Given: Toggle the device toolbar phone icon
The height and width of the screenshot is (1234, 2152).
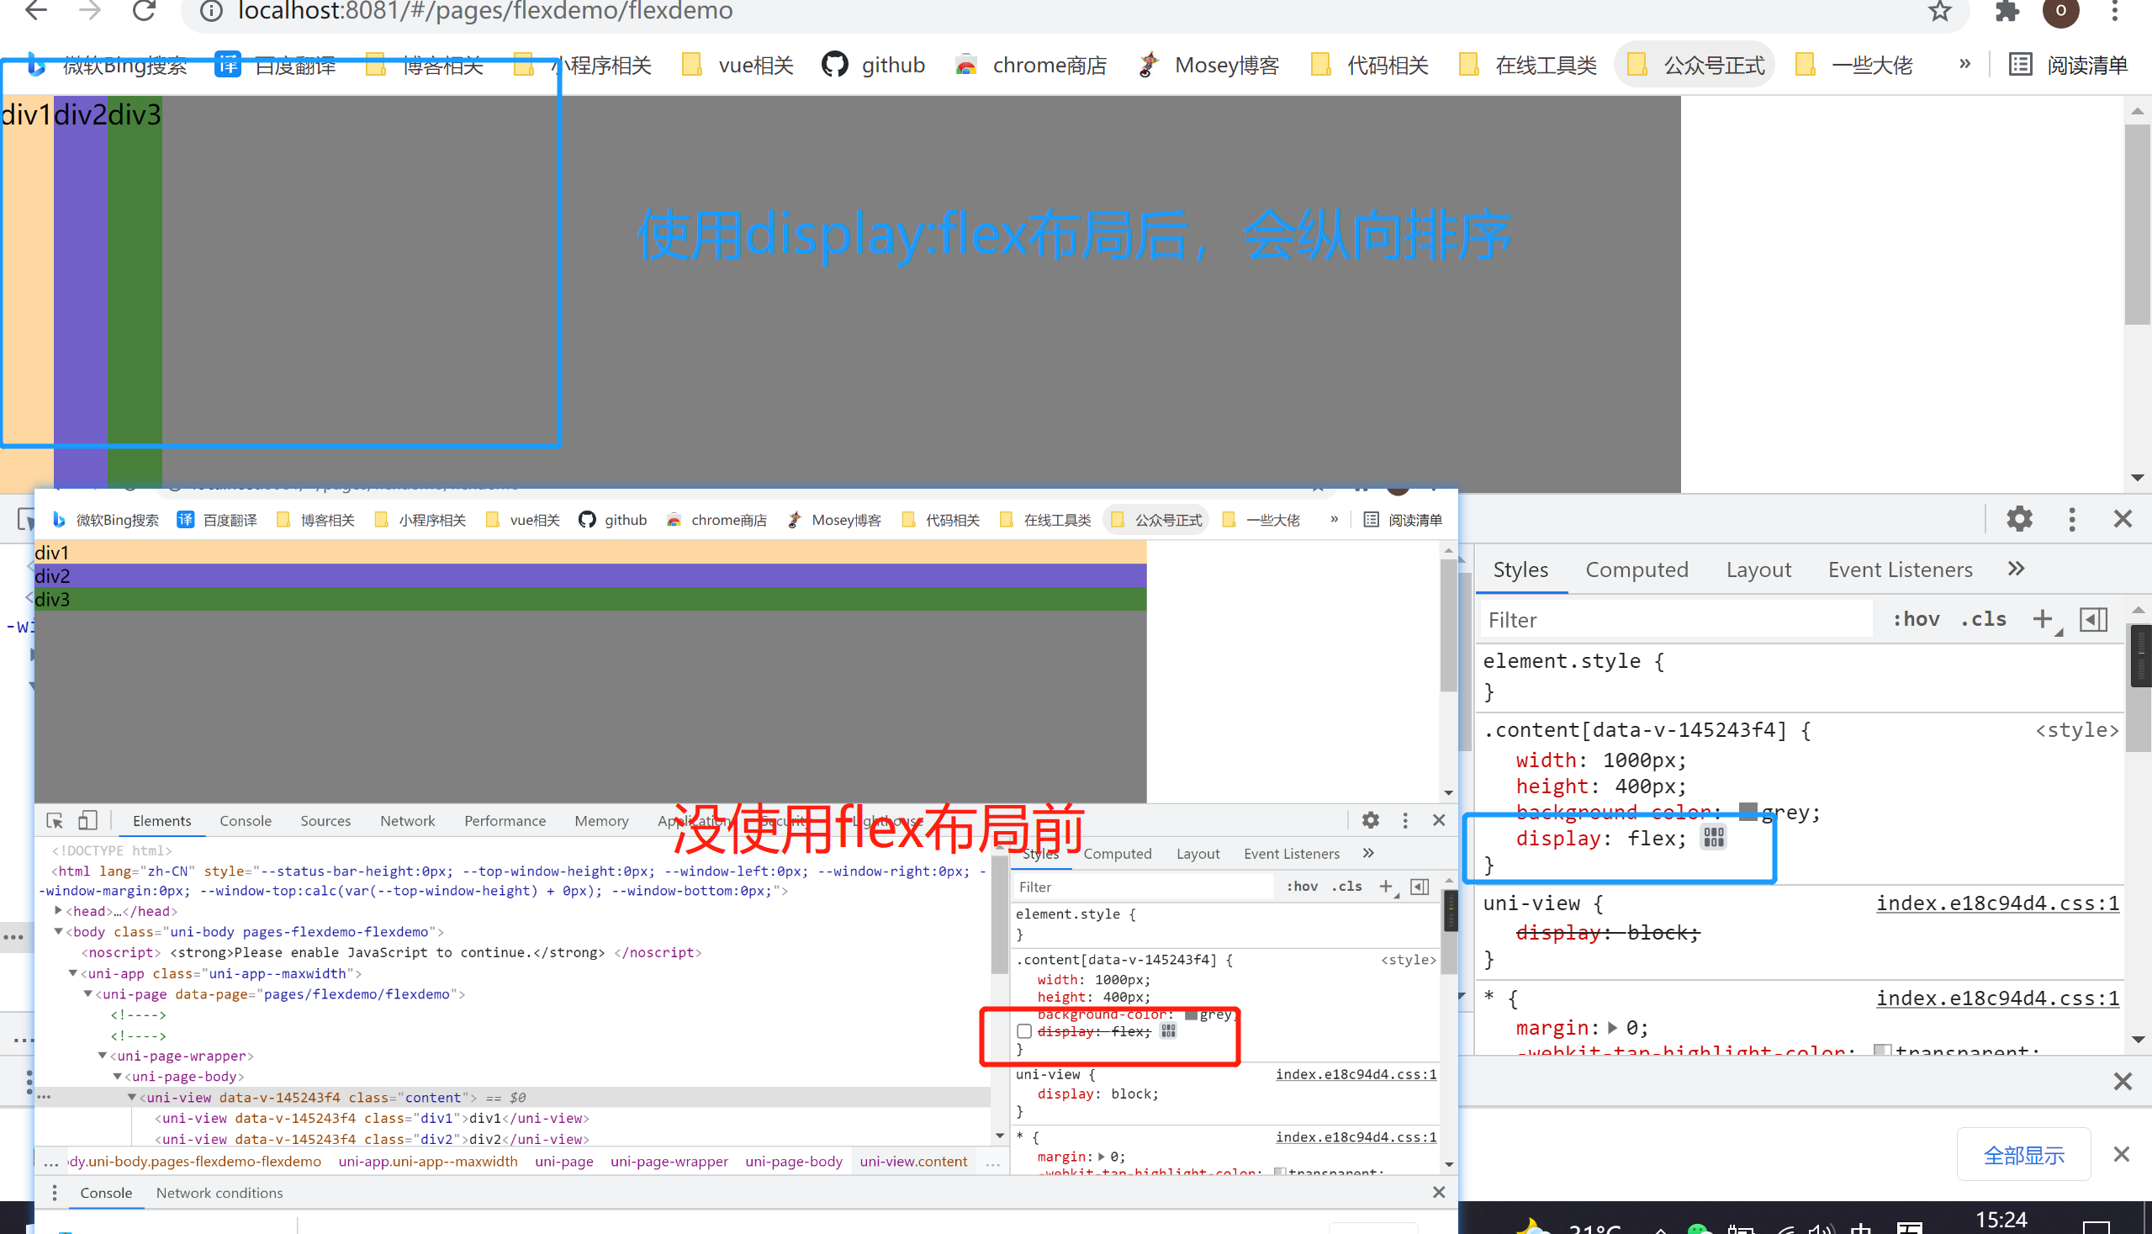Looking at the screenshot, I should (87, 820).
